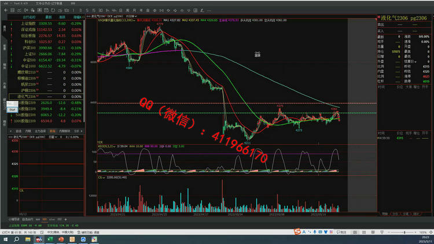Select the 4h period button
Screen dimensions: 434x244
click(x=114, y=10)
